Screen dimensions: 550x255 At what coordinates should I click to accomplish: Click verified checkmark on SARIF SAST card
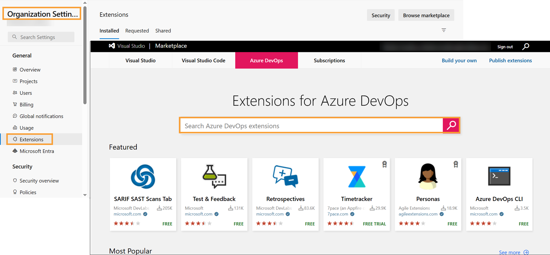point(145,214)
